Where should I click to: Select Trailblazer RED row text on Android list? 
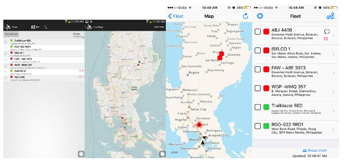point(23,41)
